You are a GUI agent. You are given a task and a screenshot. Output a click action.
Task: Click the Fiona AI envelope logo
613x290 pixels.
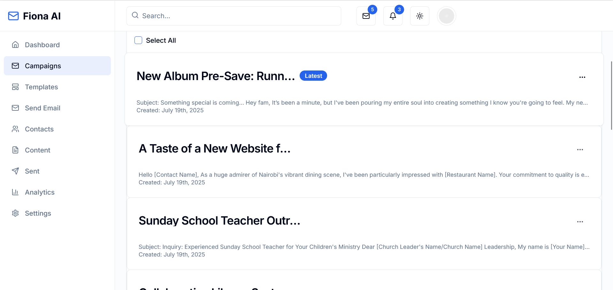(13, 16)
